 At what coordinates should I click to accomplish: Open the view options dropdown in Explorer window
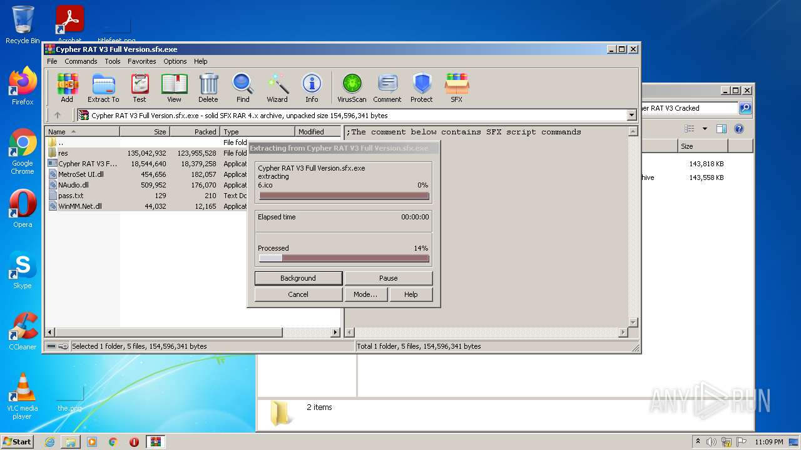(x=705, y=129)
